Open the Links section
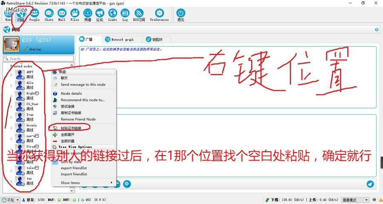 point(113,14)
